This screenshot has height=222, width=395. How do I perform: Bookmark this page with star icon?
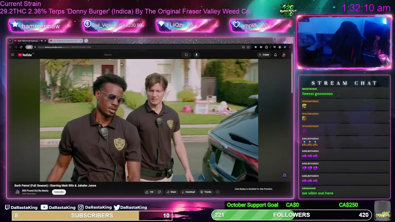(x=248, y=47)
